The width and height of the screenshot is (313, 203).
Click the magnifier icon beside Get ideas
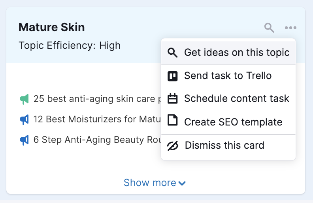click(x=172, y=53)
